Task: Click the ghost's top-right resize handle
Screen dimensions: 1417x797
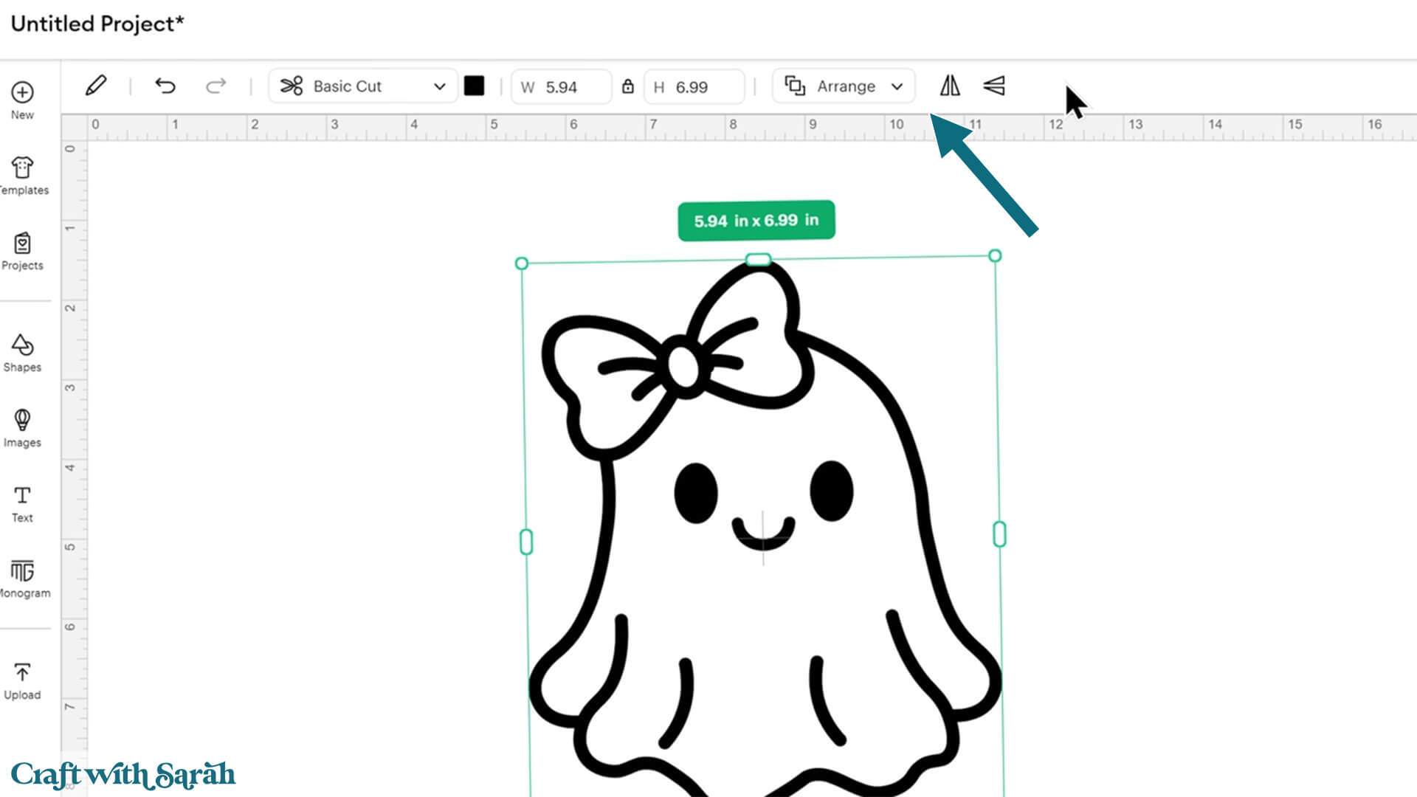Action: (x=995, y=256)
